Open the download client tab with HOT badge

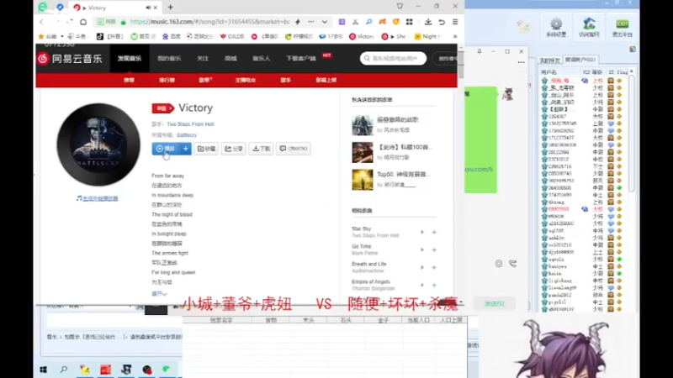coord(301,58)
